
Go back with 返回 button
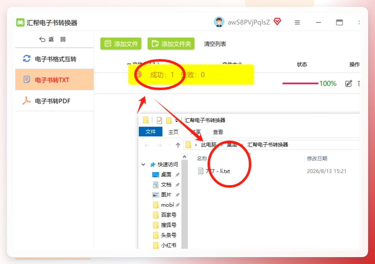(52, 39)
